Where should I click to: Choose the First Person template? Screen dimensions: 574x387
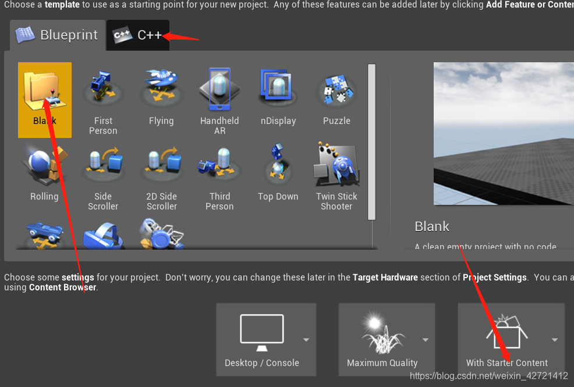tap(103, 100)
